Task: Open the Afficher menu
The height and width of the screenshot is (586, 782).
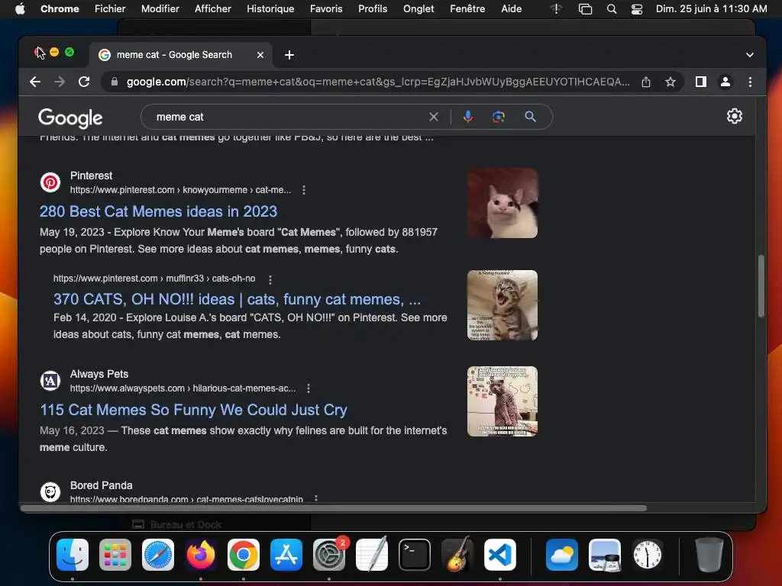Action: tap(213, 8)
